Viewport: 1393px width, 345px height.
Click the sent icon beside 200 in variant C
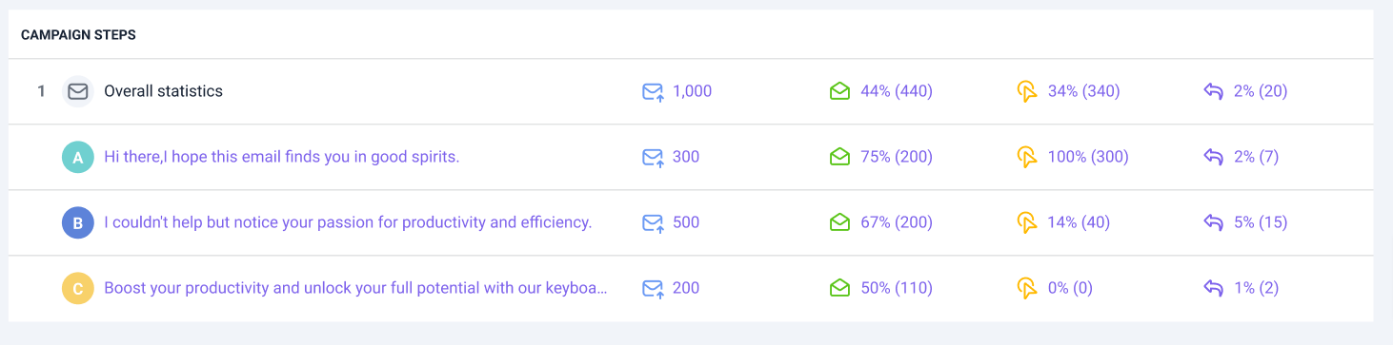pyautogui.click(x=653, y=289)
